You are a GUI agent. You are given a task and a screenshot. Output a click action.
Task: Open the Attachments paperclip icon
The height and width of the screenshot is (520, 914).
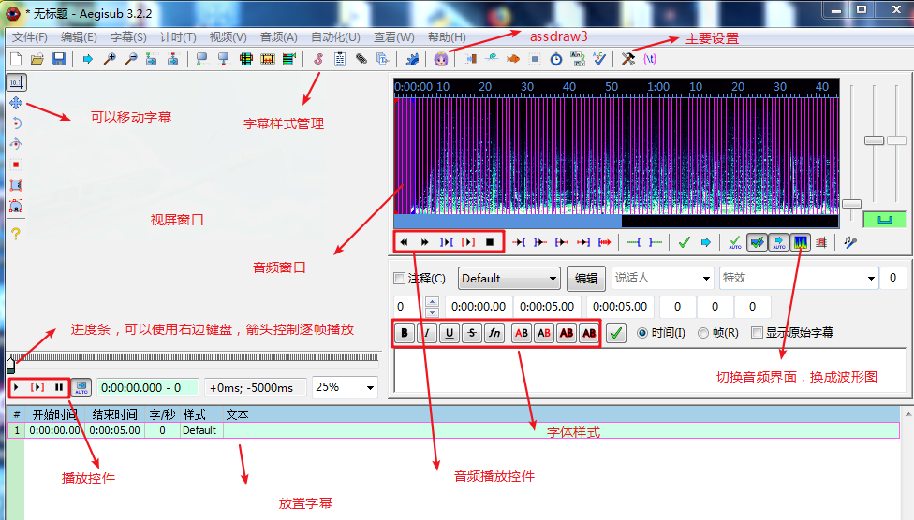(x=361, y=59)
